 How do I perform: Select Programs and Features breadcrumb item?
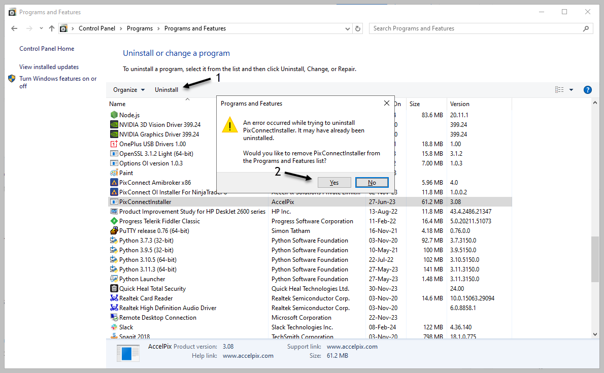click(195, 28)
